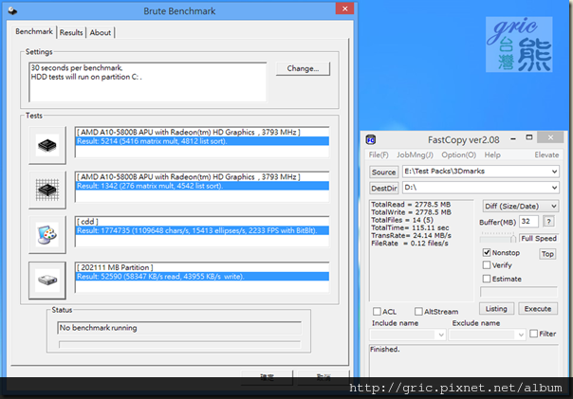Open FastCopy Help menu

tap(492, 154)
